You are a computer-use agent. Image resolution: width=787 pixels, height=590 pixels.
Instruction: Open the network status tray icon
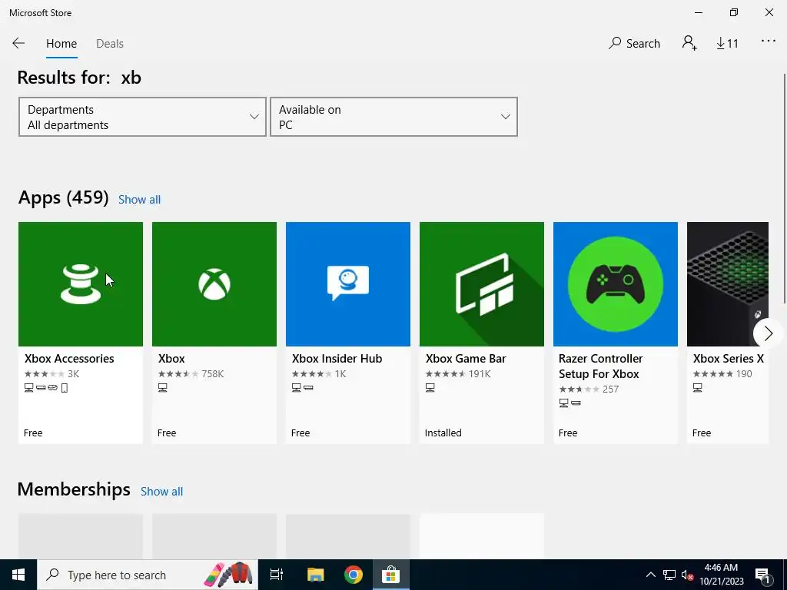669,575
